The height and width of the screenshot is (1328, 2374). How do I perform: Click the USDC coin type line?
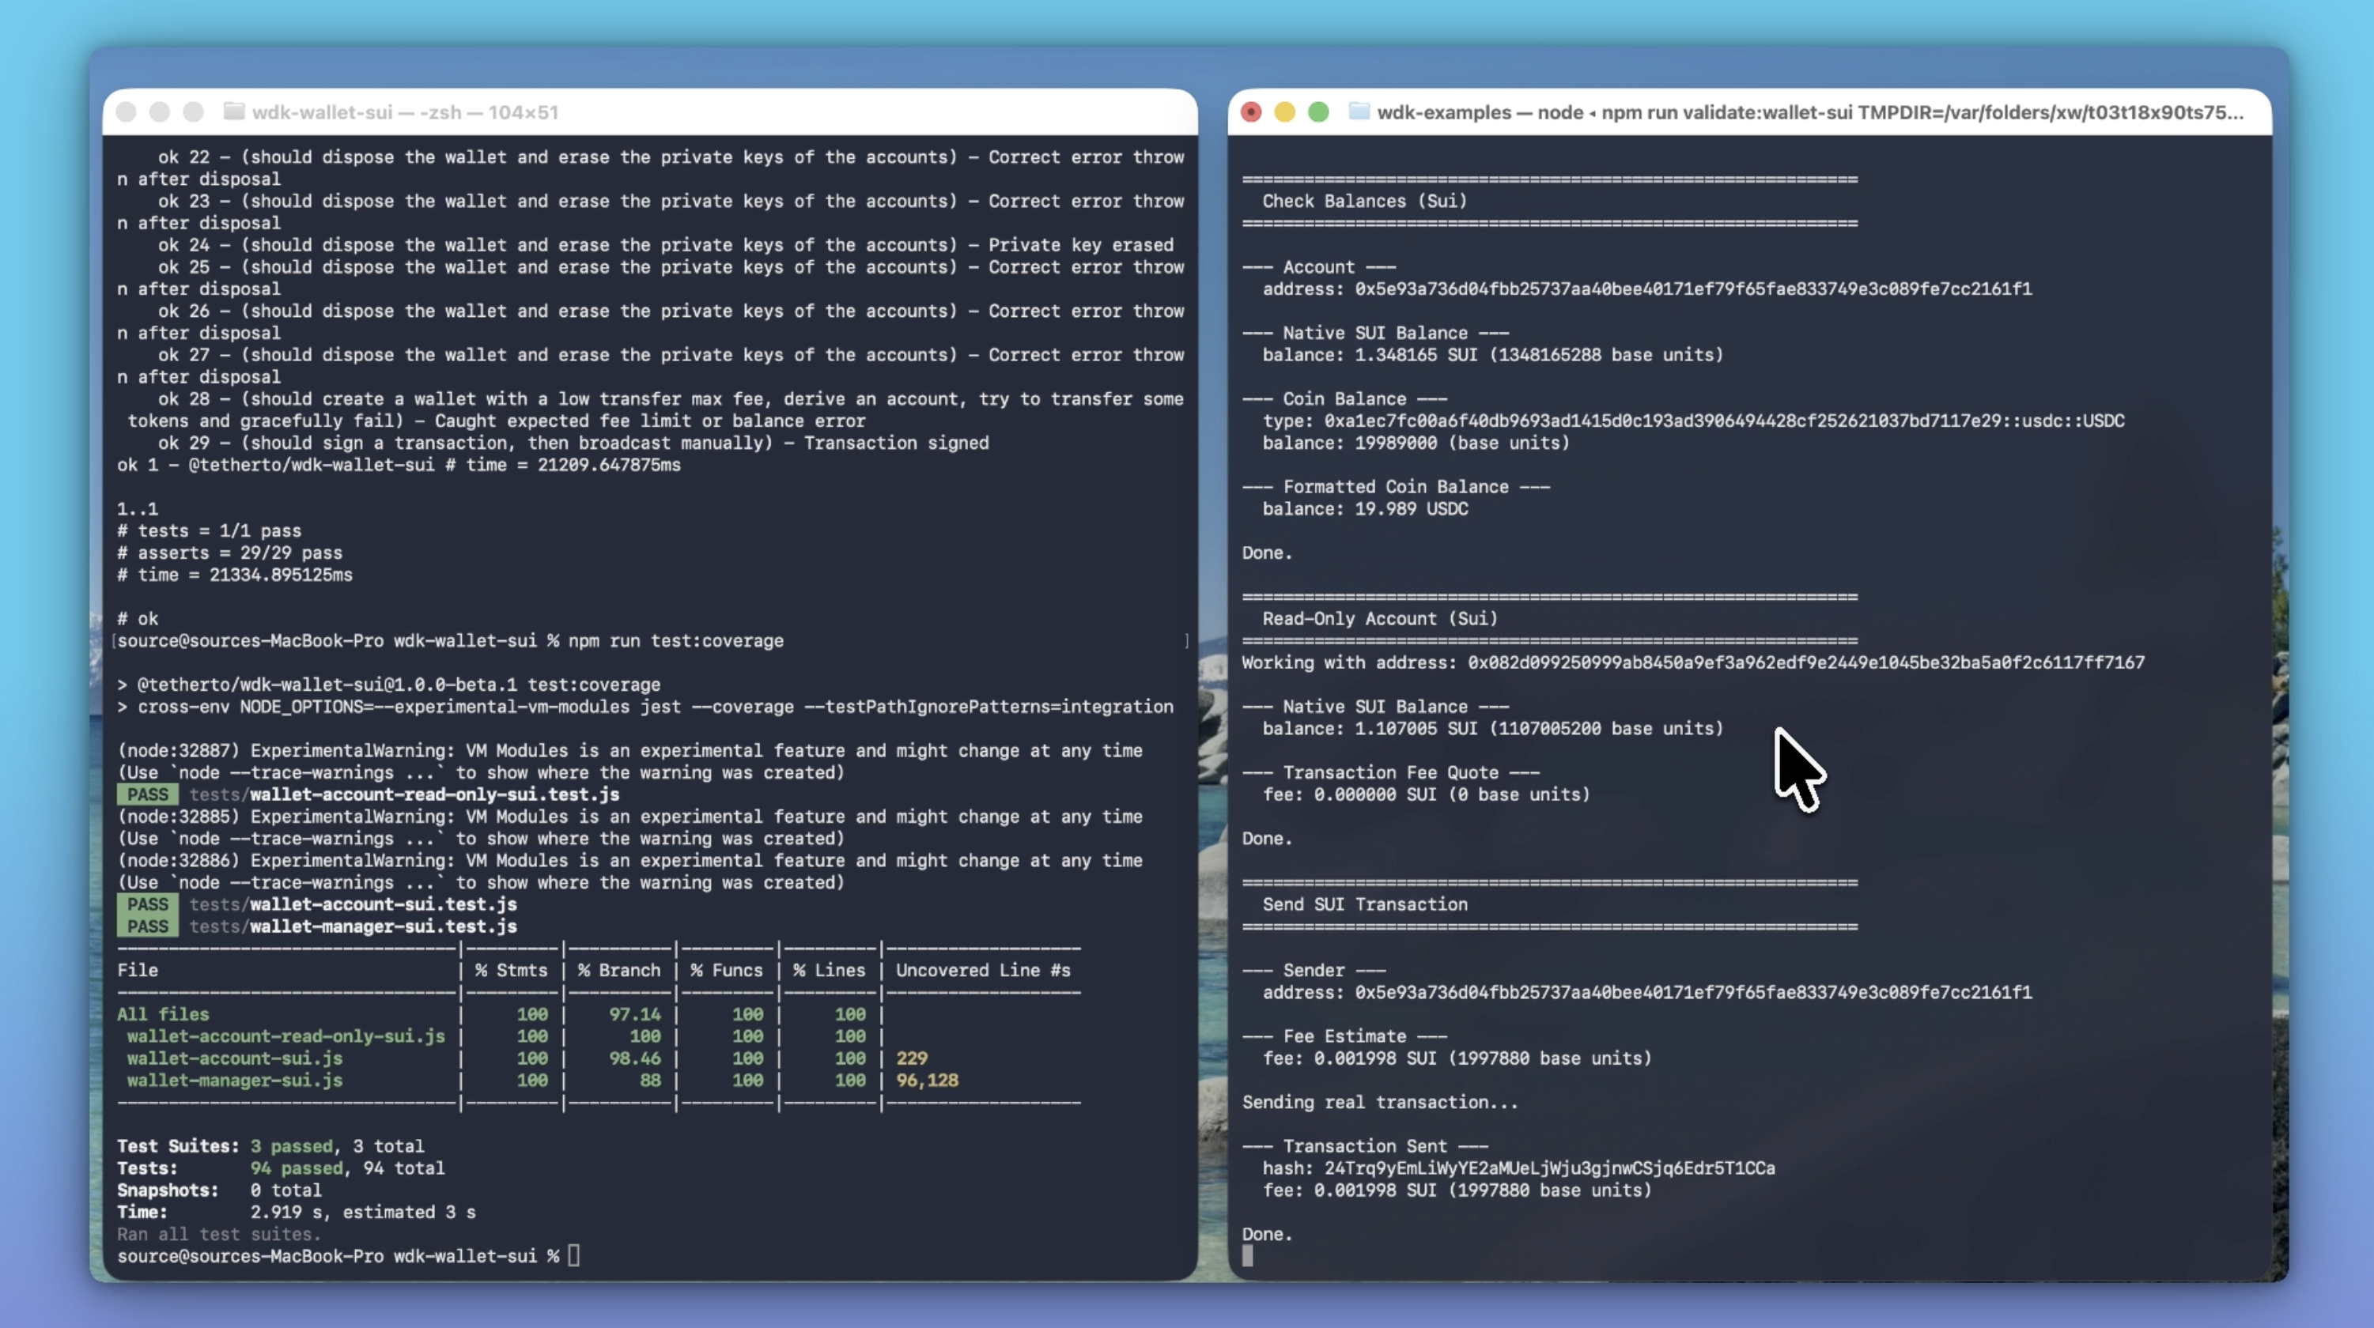click(1693, 421)
